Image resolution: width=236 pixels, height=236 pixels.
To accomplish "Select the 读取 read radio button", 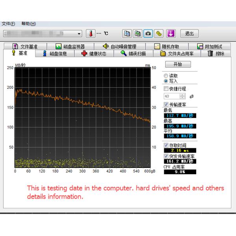I will tap(166, 76).
